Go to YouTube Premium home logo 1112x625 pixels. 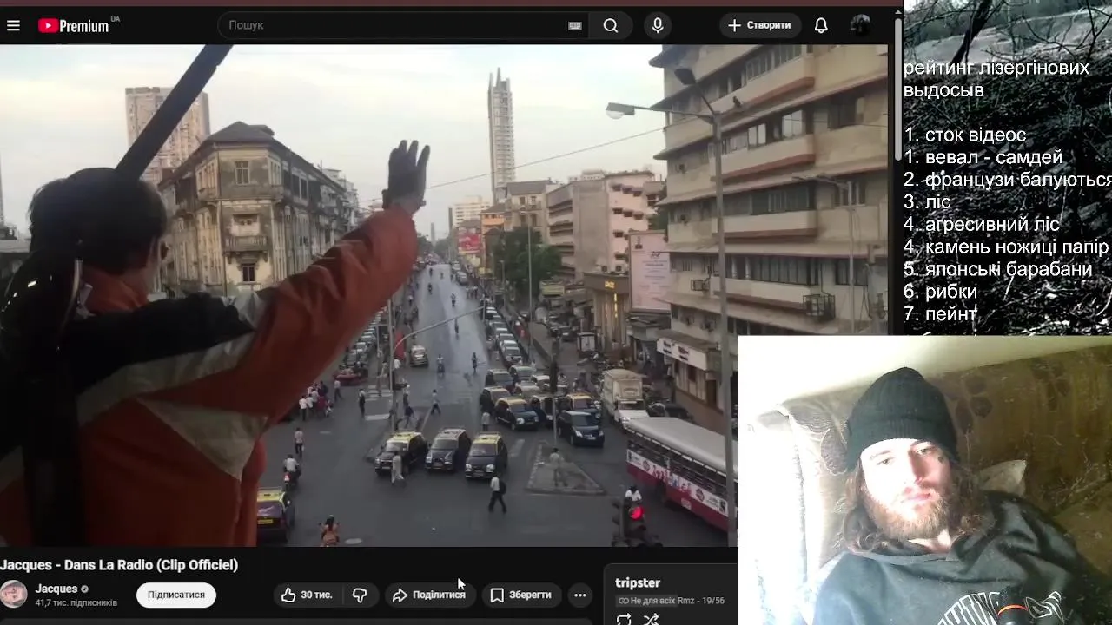(74, 25)
